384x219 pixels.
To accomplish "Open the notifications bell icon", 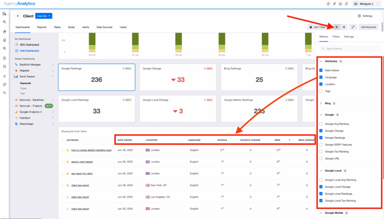I will [346, 4].
